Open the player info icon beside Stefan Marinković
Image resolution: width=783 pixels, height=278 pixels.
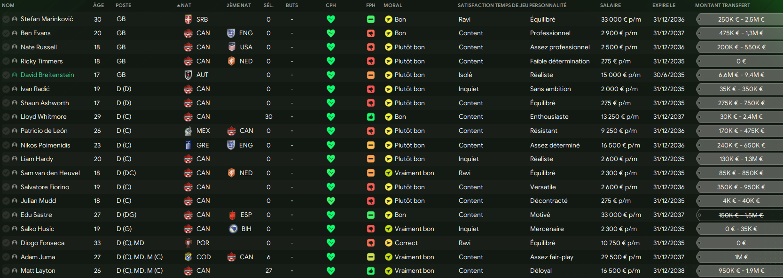15,19
